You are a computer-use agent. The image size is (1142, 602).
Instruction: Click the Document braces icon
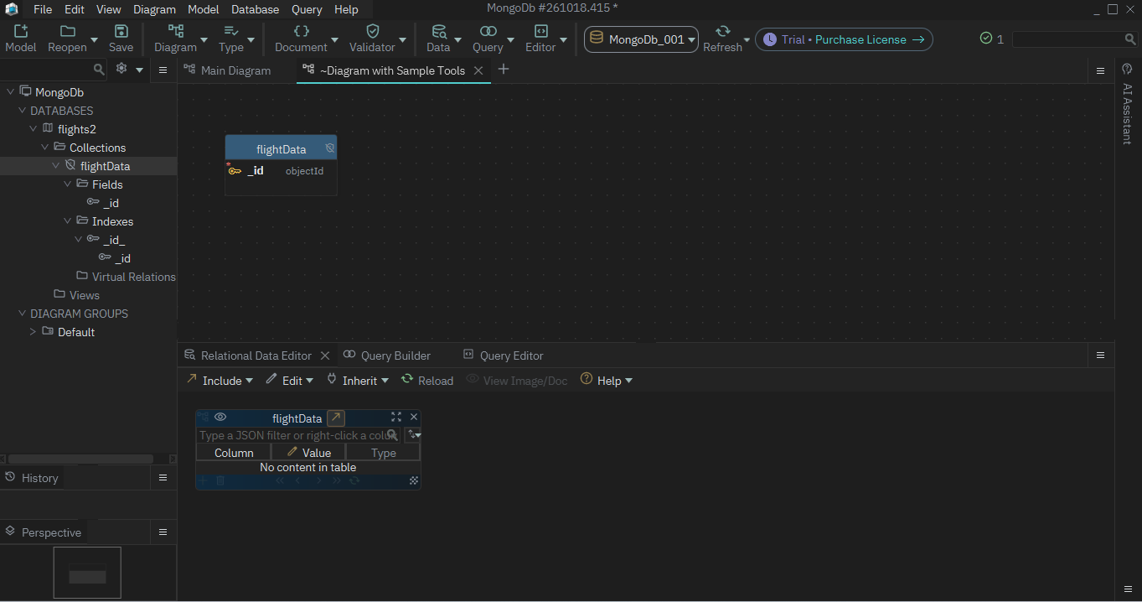coord(301,31)
